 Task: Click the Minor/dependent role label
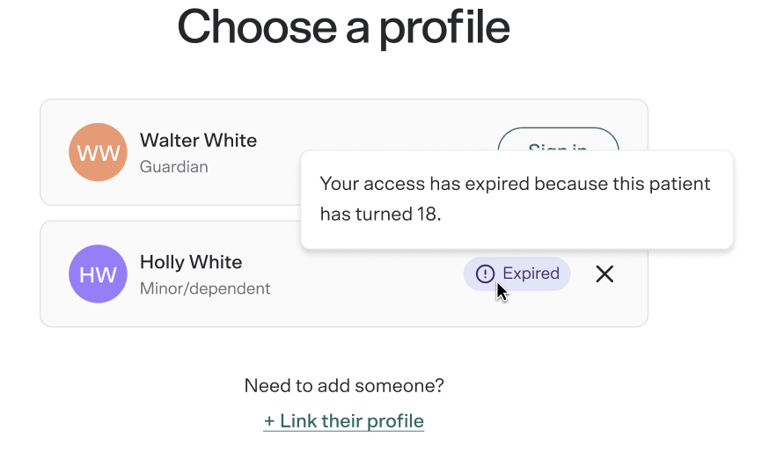pos(205,288)
